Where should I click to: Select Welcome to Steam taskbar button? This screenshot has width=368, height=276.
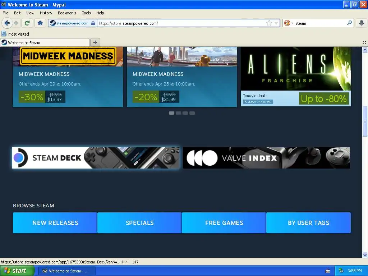(67, 271)
